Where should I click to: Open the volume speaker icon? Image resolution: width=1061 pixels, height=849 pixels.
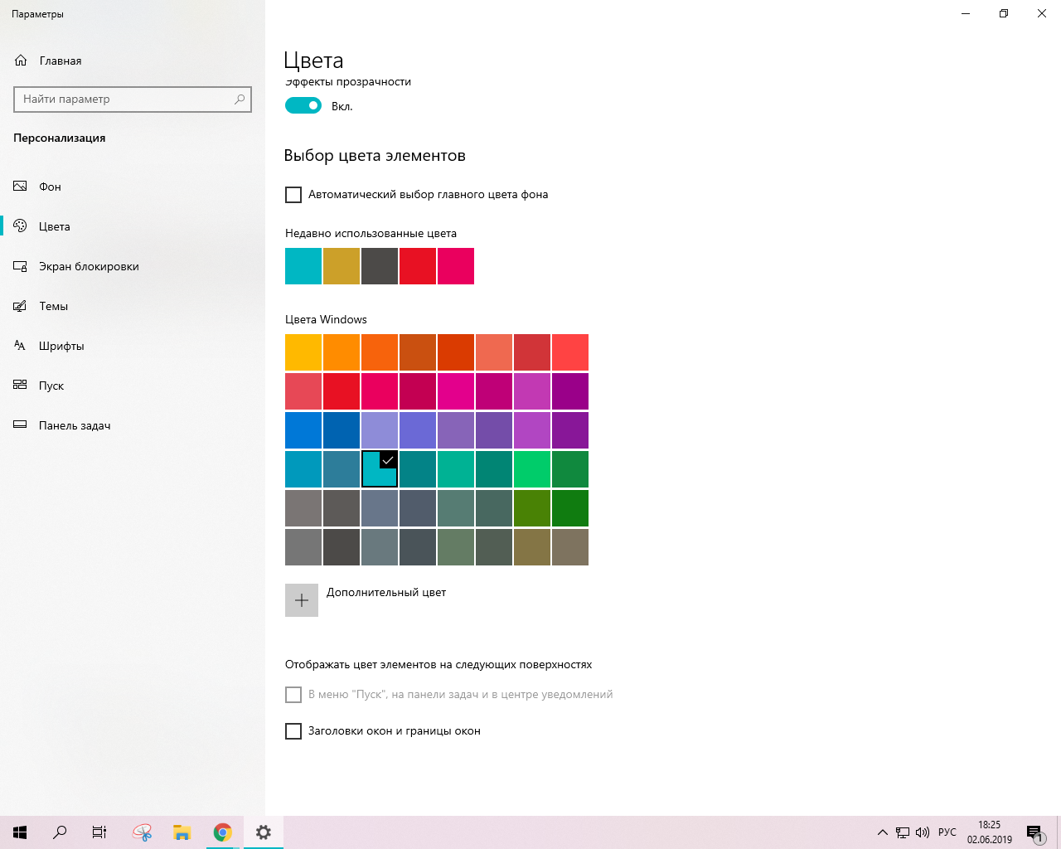(923, 832)
